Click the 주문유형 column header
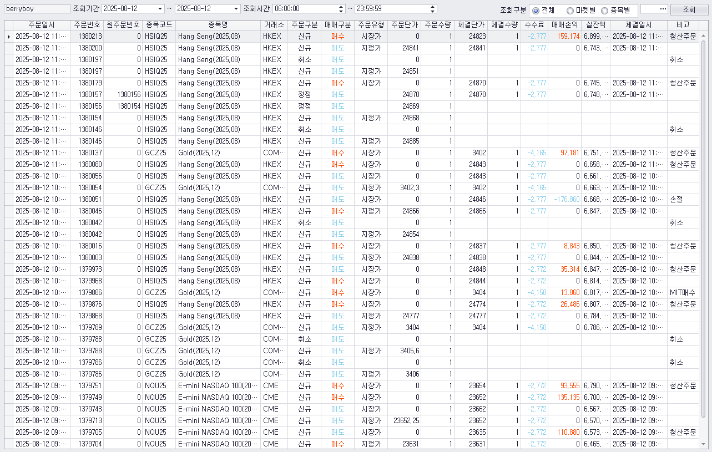712x452 pixels. 371,25
